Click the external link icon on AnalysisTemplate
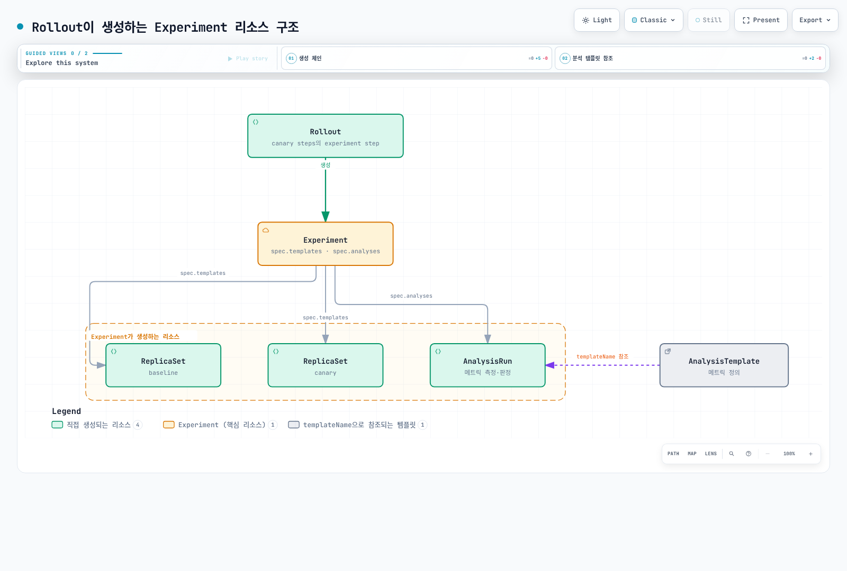Screen dimensions: 847x571 [x=668, y=351]
